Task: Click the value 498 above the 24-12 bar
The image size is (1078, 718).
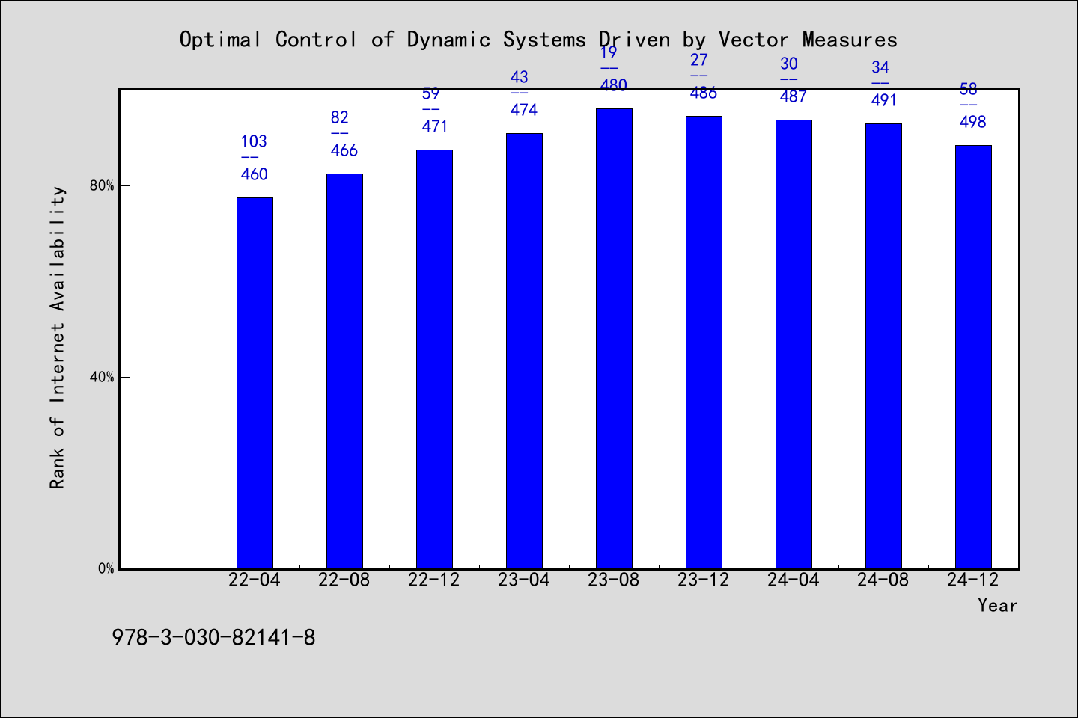Action: pyautogui.click(x=973, y=122)
